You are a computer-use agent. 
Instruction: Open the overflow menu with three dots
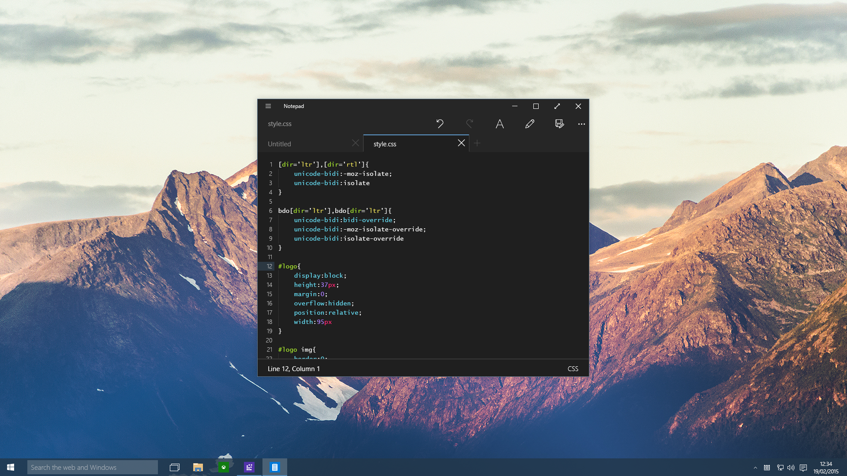tap(582, 124)
